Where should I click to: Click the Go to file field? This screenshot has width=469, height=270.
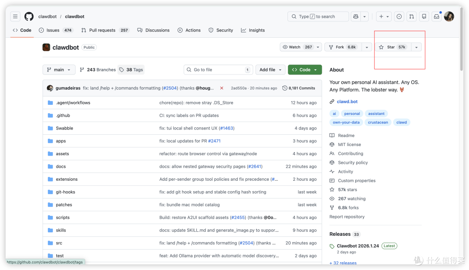(x=218, y=69)
